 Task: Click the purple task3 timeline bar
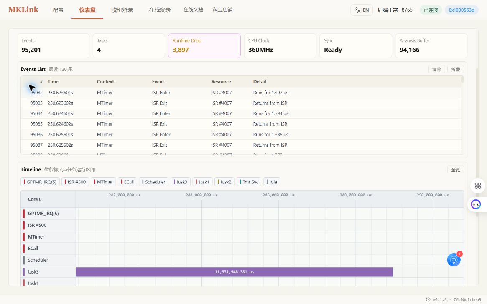click(235, 272)
